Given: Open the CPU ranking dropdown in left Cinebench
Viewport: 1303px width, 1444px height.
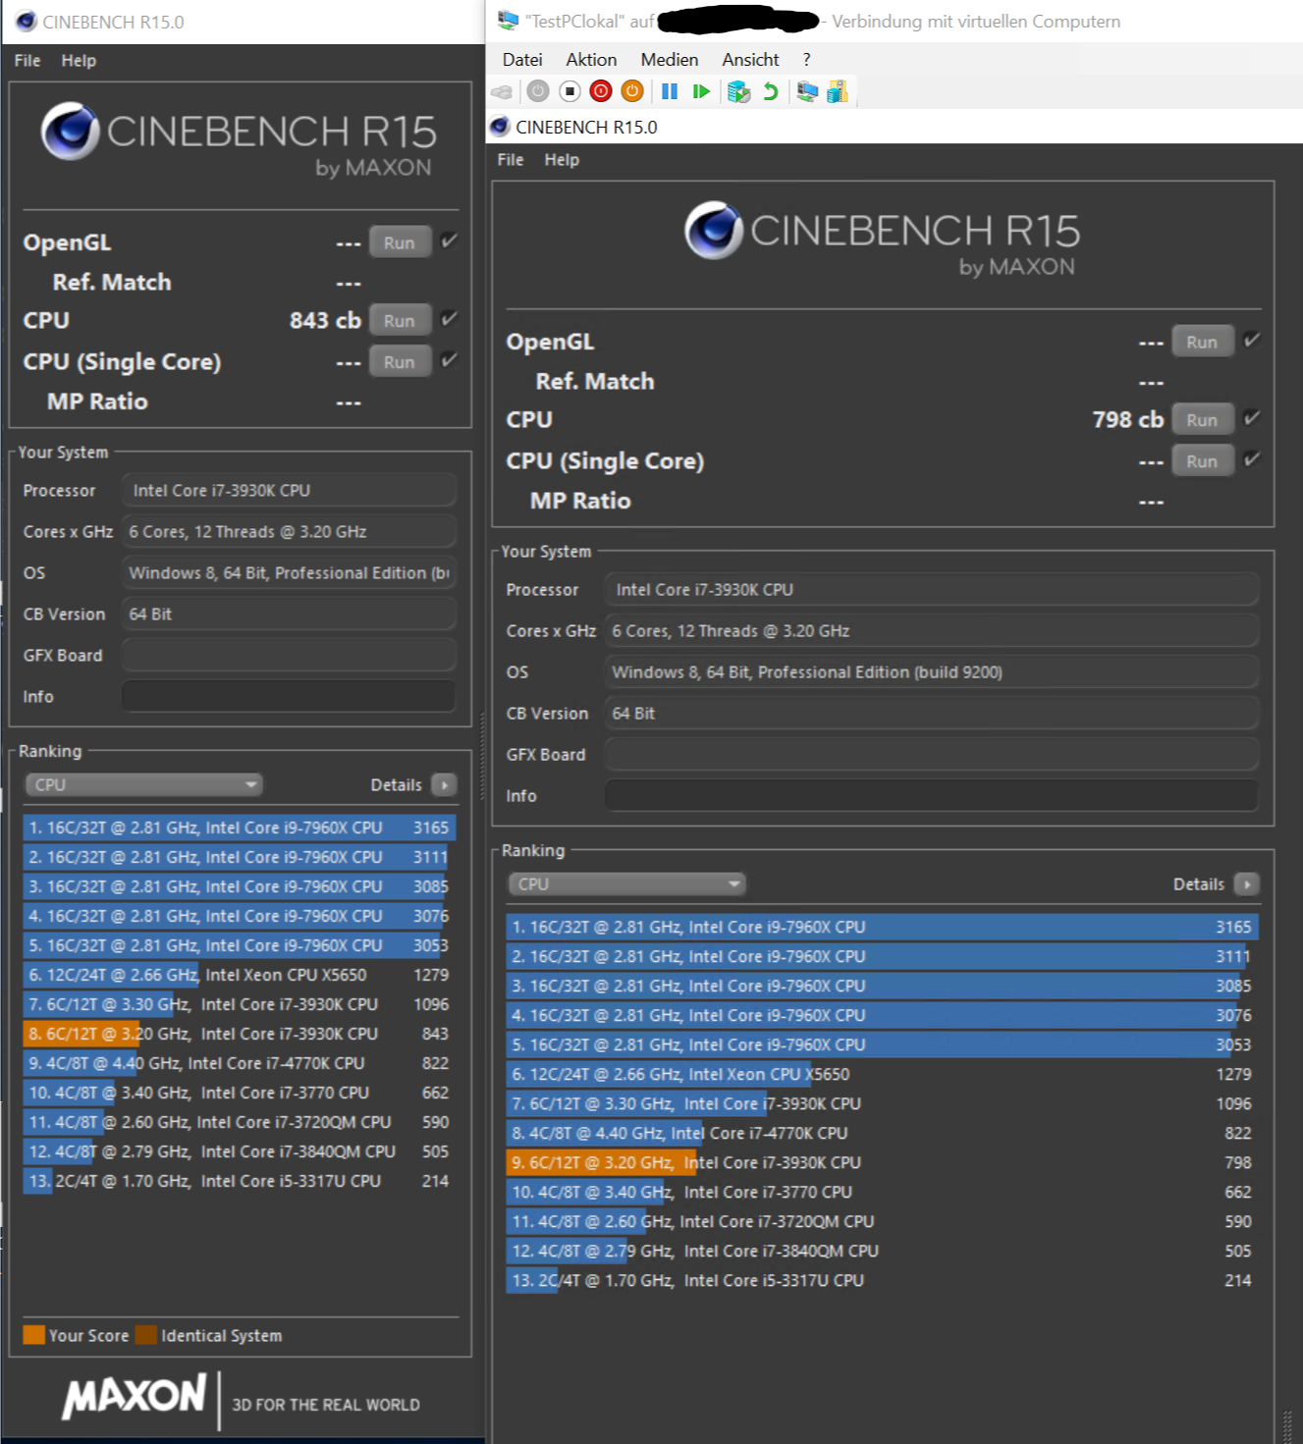Looking at the screenshot, I should point(144,785).
